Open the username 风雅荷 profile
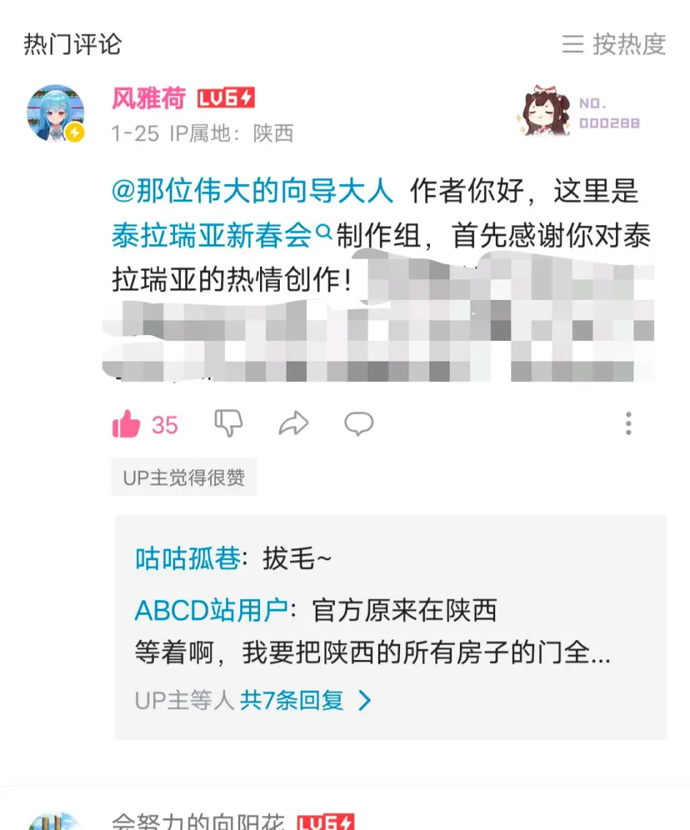The image size is (690, 830). (149, 98)
